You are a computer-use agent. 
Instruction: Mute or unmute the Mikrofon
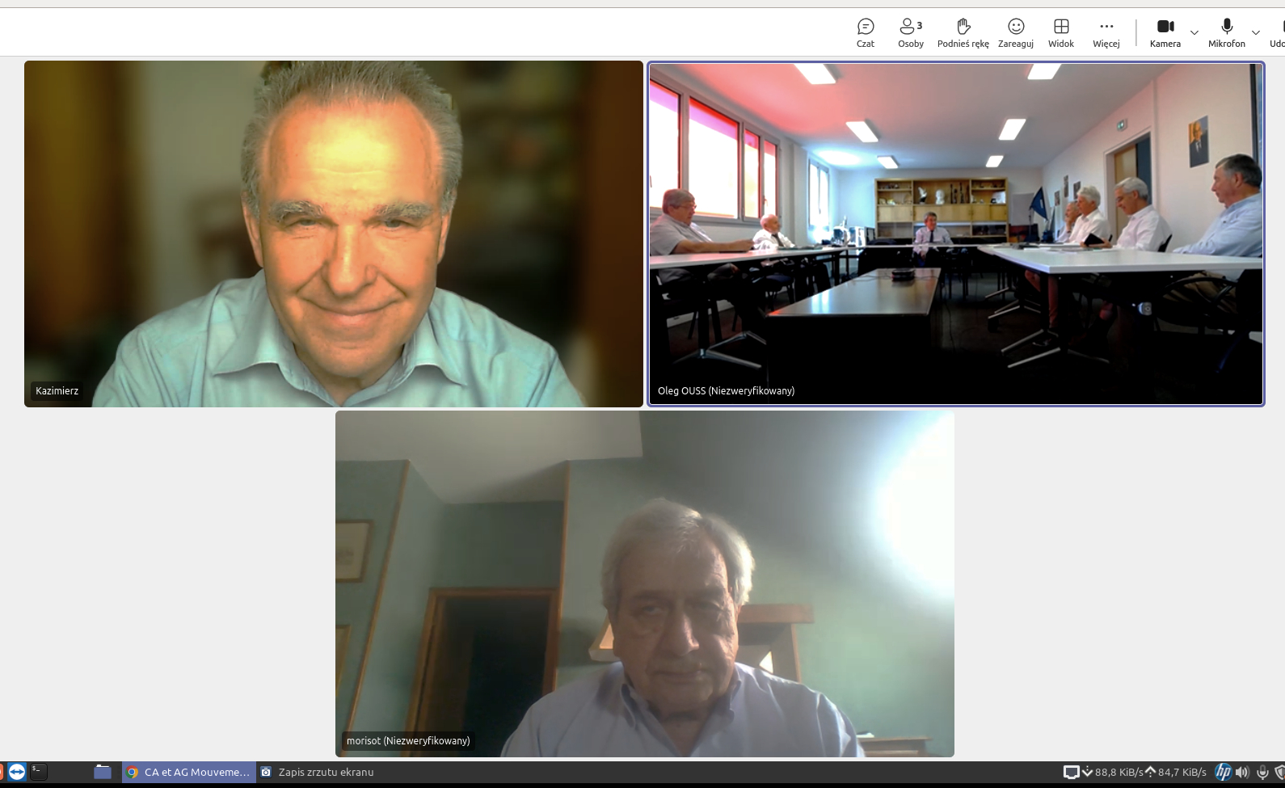pos(1227,33)
